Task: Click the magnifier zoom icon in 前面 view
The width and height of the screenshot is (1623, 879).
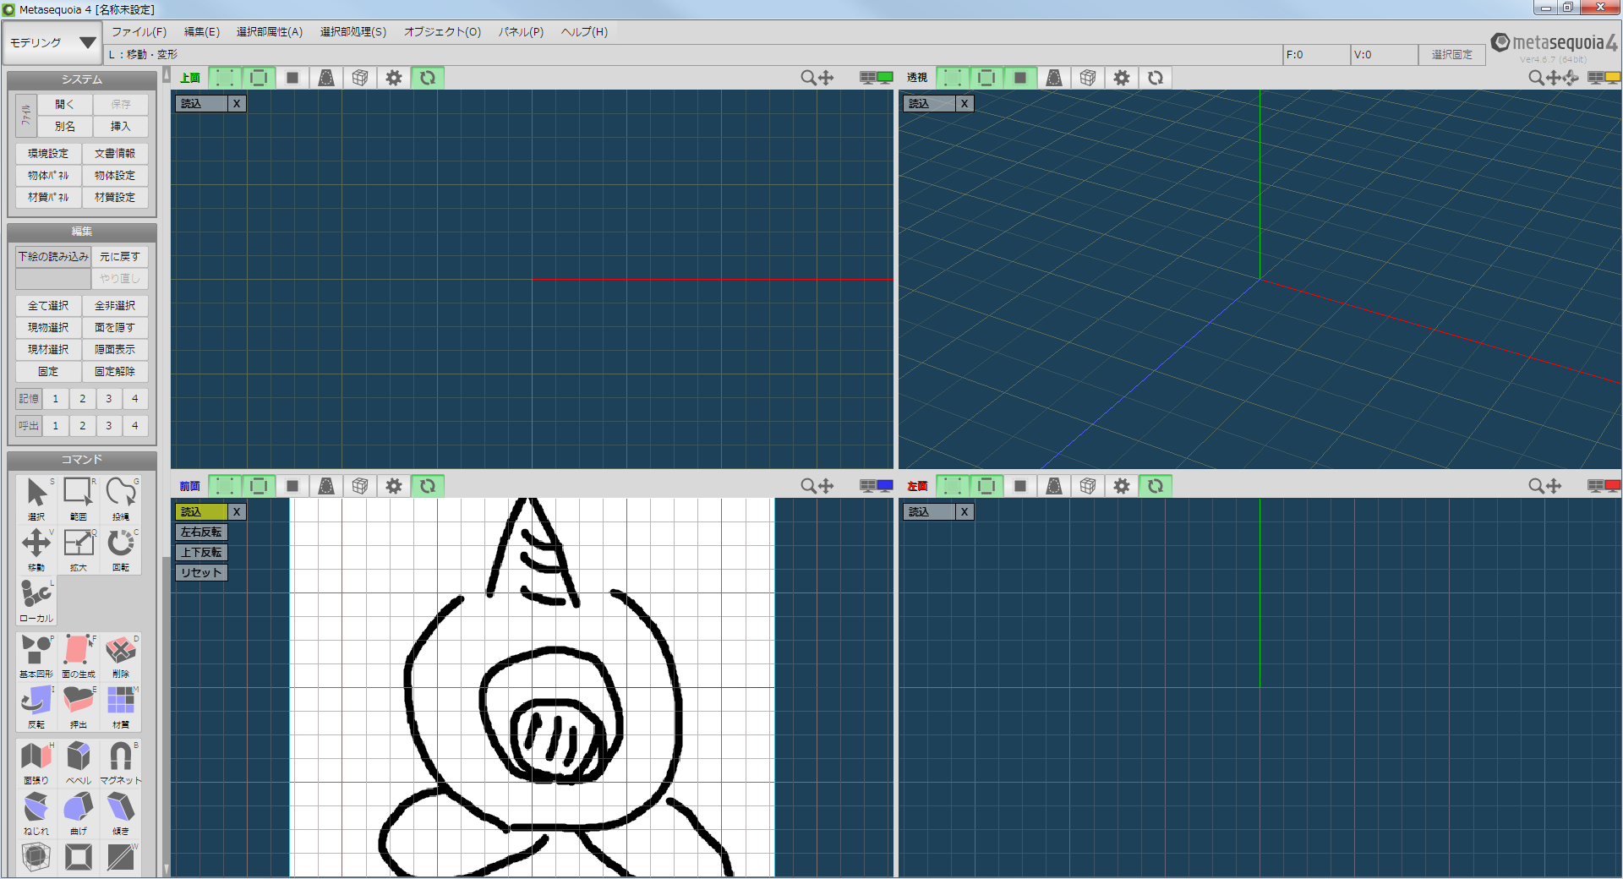Action: [808, 486]
